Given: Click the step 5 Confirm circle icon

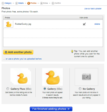Looking at the screenshot, I should [53, 3].
